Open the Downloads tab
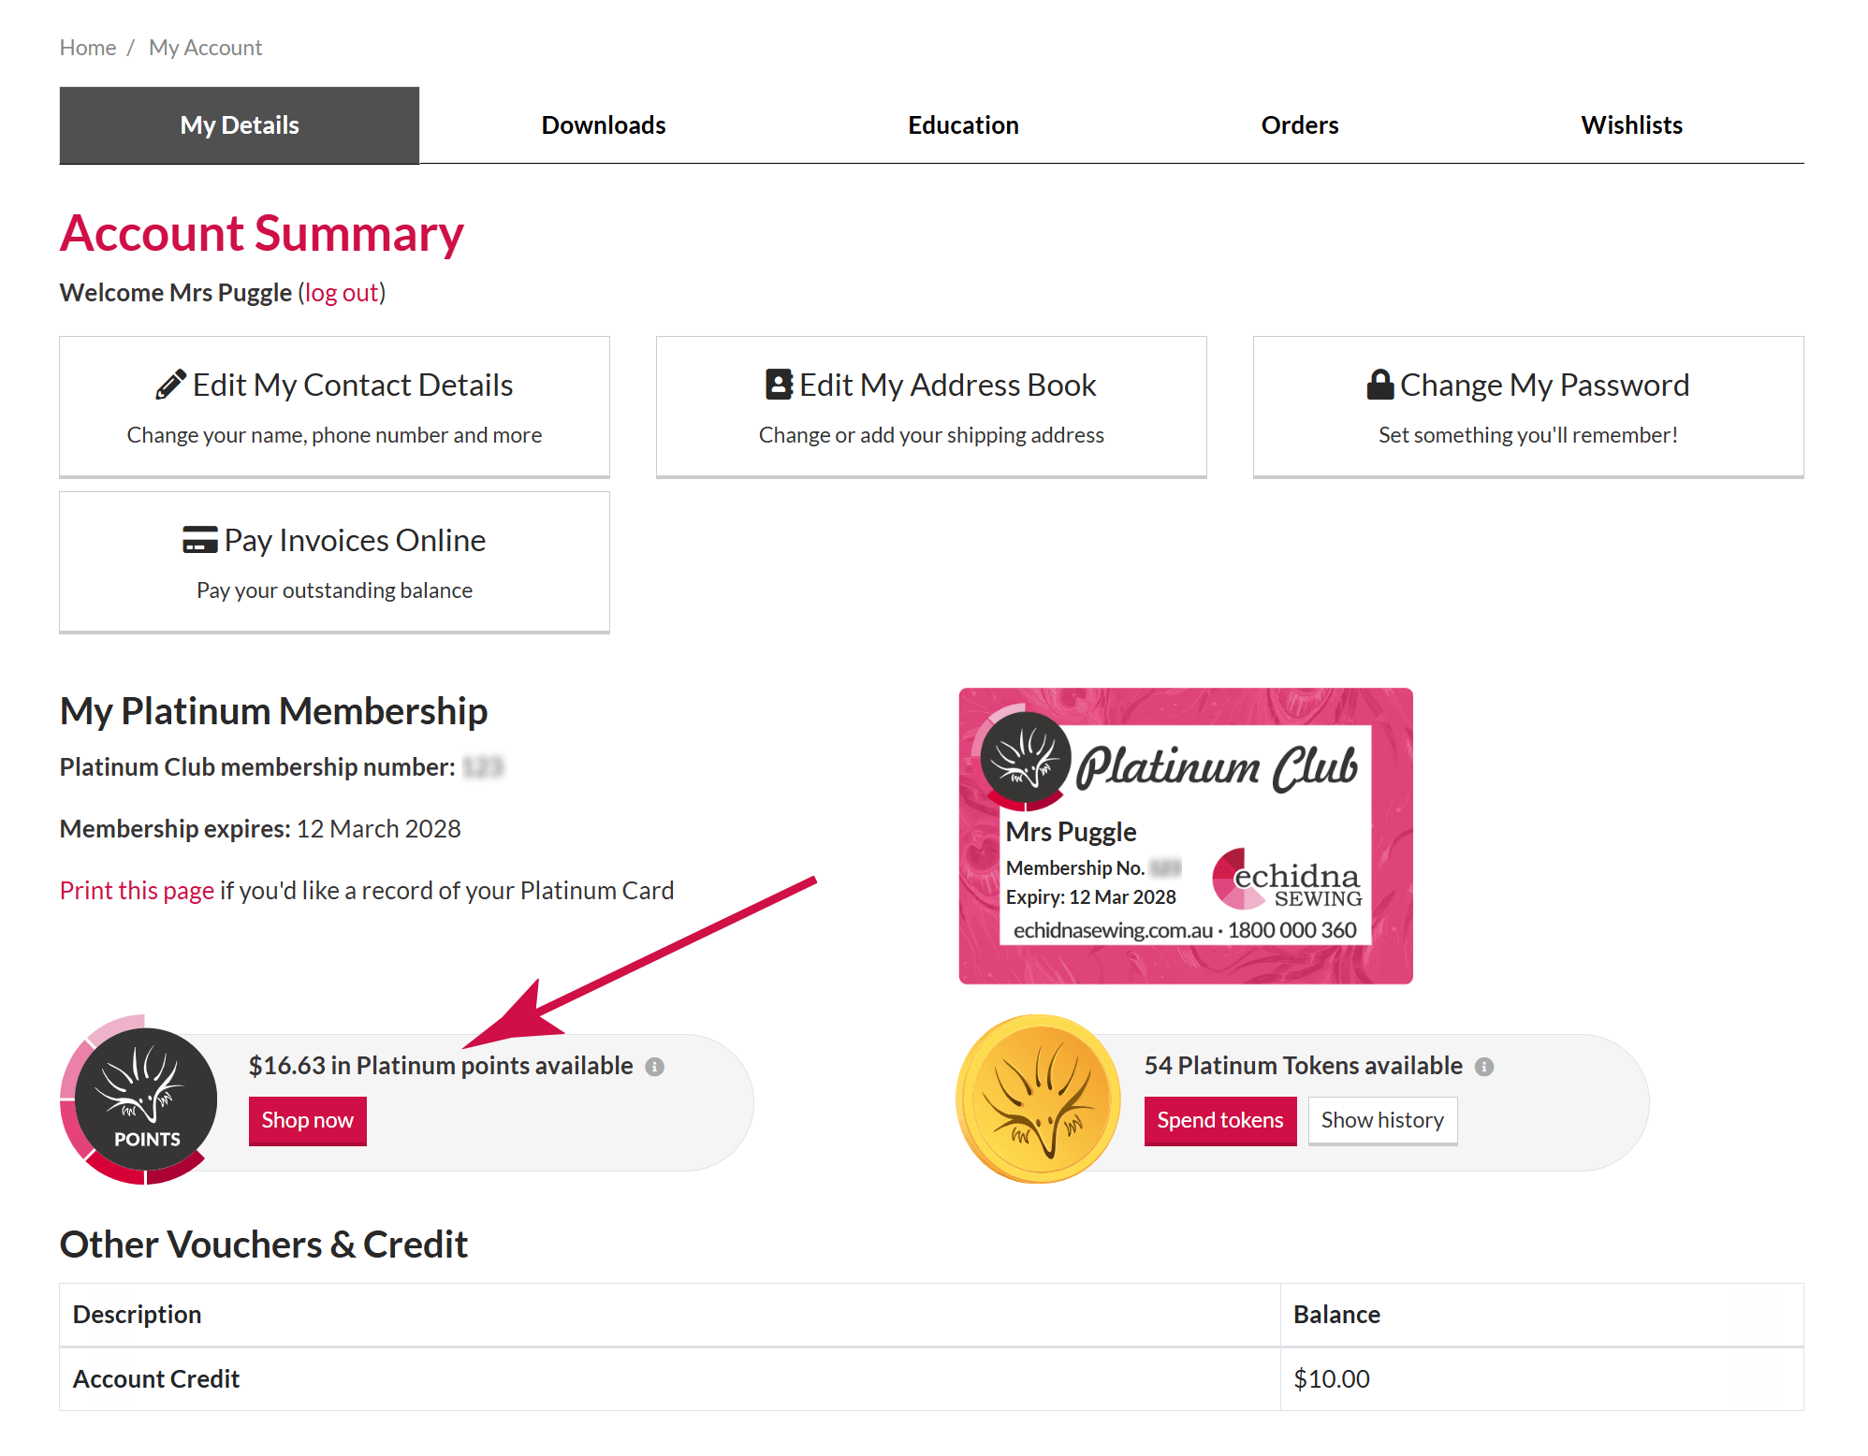 [604, 125]
